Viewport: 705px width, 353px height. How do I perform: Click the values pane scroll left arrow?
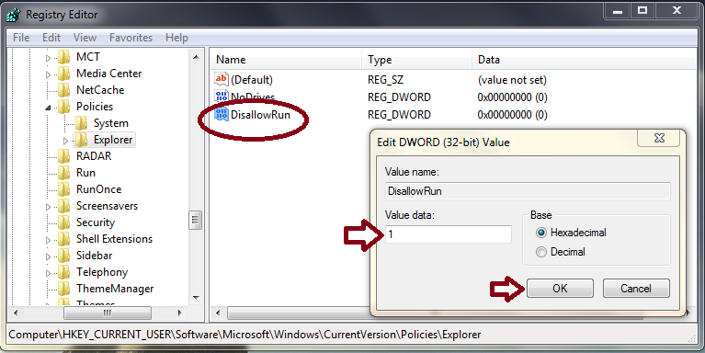coord(218,313)
